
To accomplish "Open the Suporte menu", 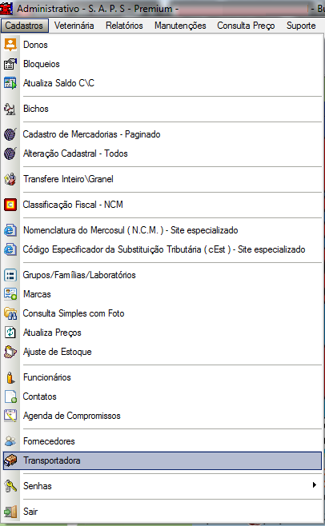I will pos(301,26).
